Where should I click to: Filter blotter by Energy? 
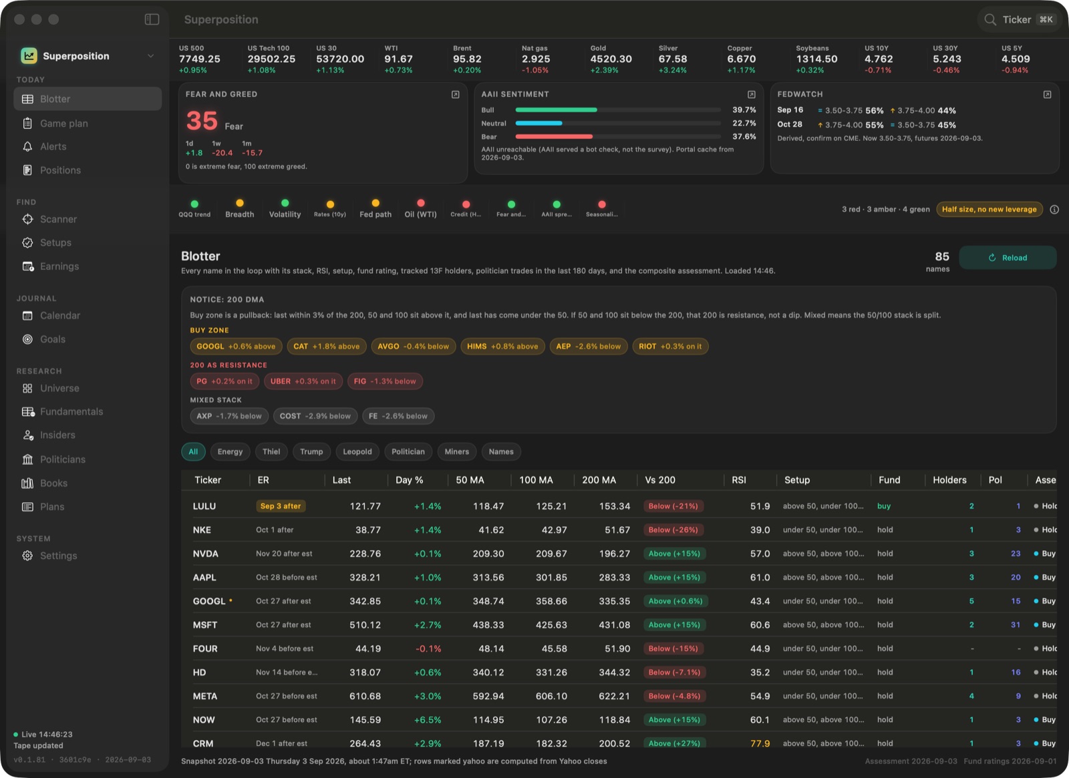pos(230,452)
